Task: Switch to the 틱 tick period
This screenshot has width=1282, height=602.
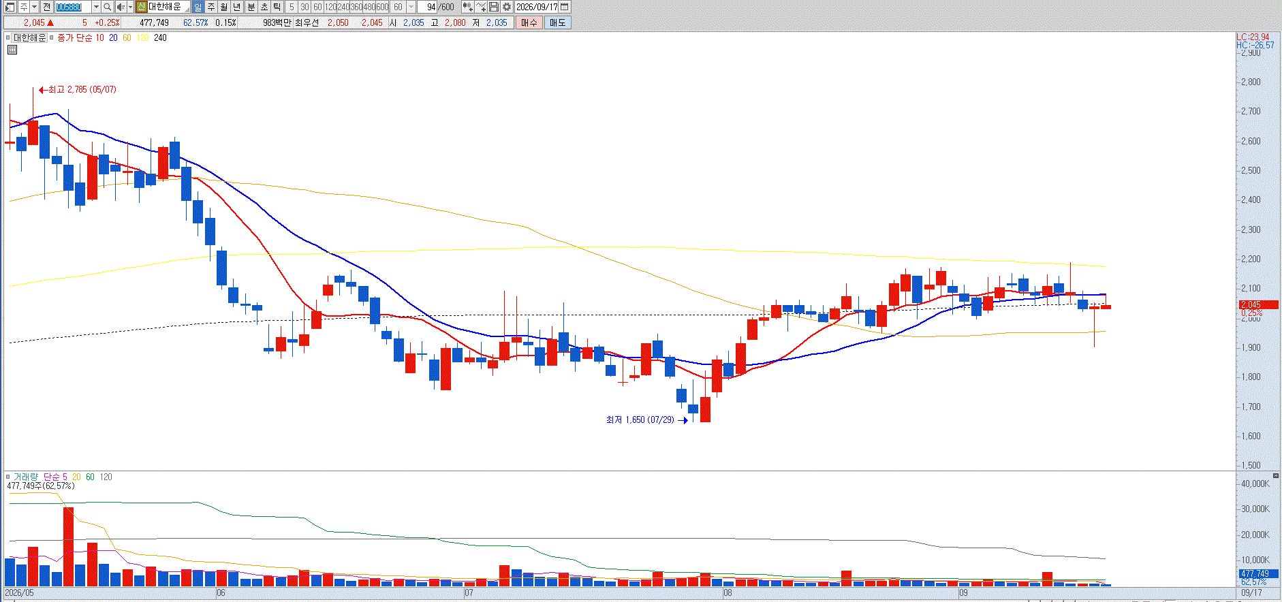Action: pos(277,7)
